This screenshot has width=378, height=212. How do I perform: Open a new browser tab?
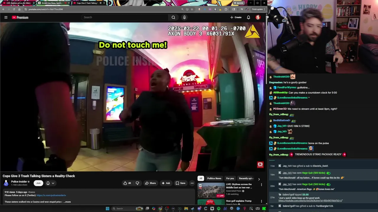110,3
